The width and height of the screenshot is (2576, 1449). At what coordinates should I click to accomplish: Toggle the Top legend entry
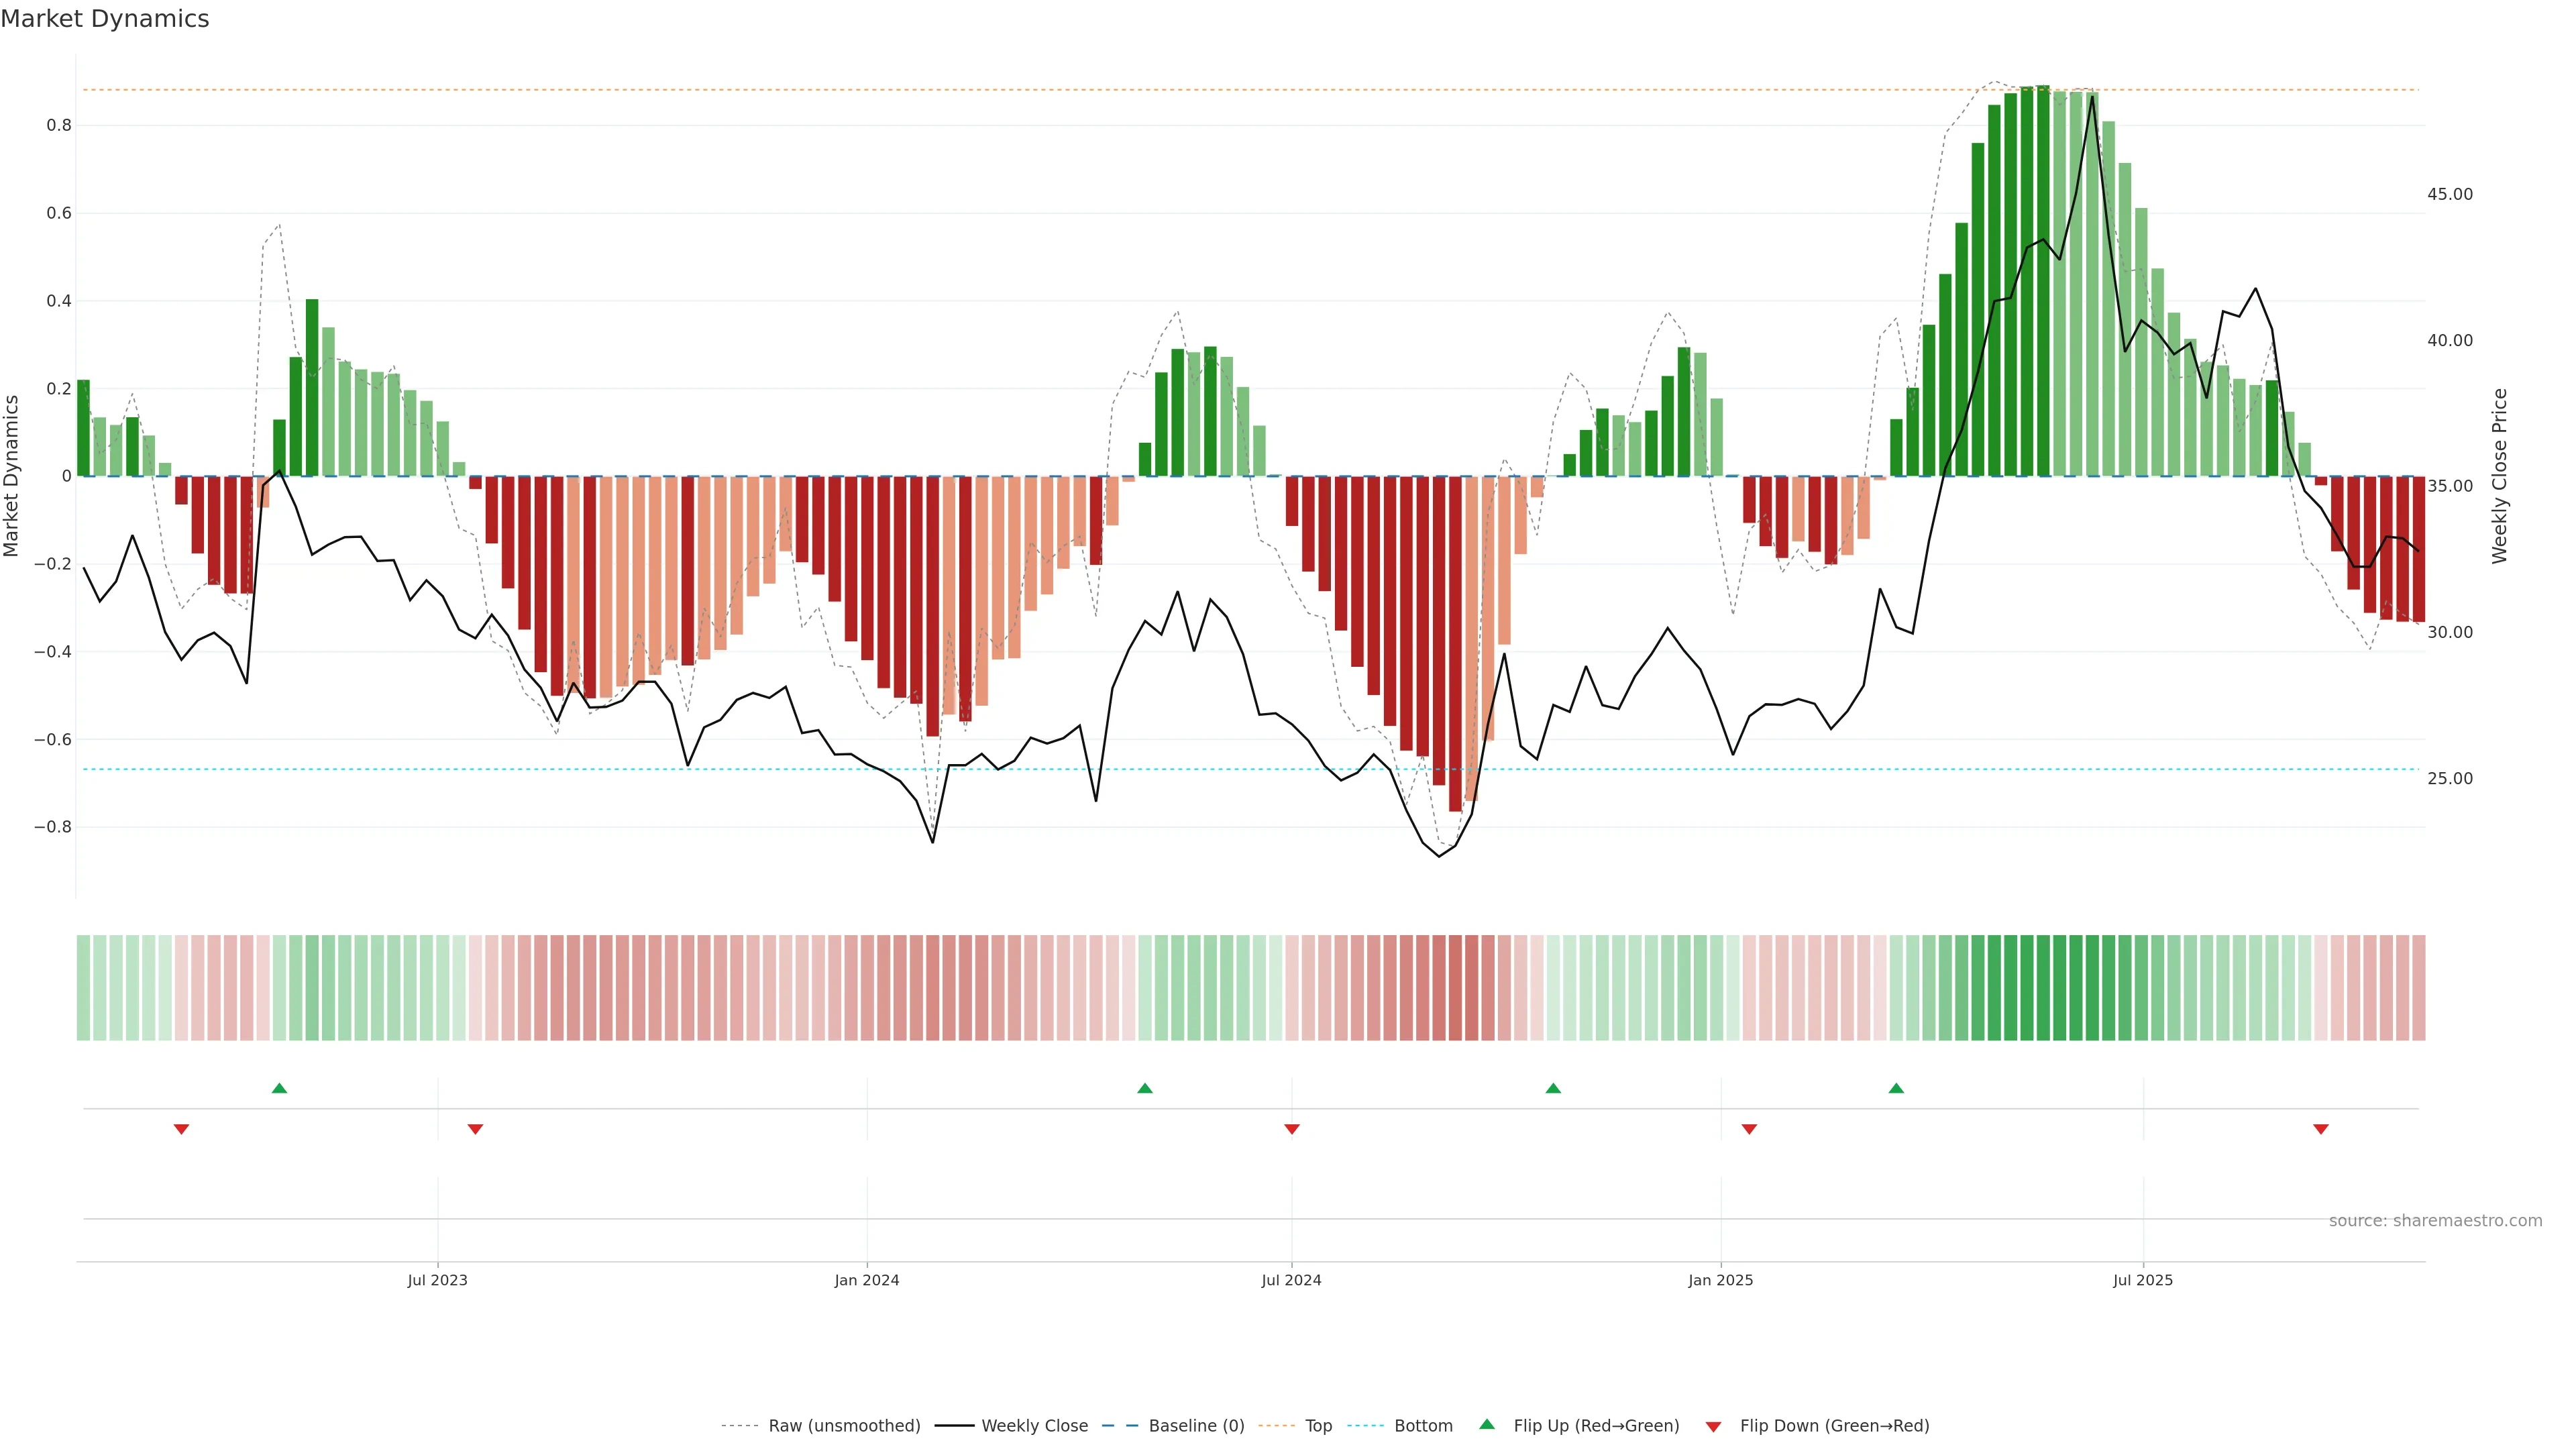1318,1426
